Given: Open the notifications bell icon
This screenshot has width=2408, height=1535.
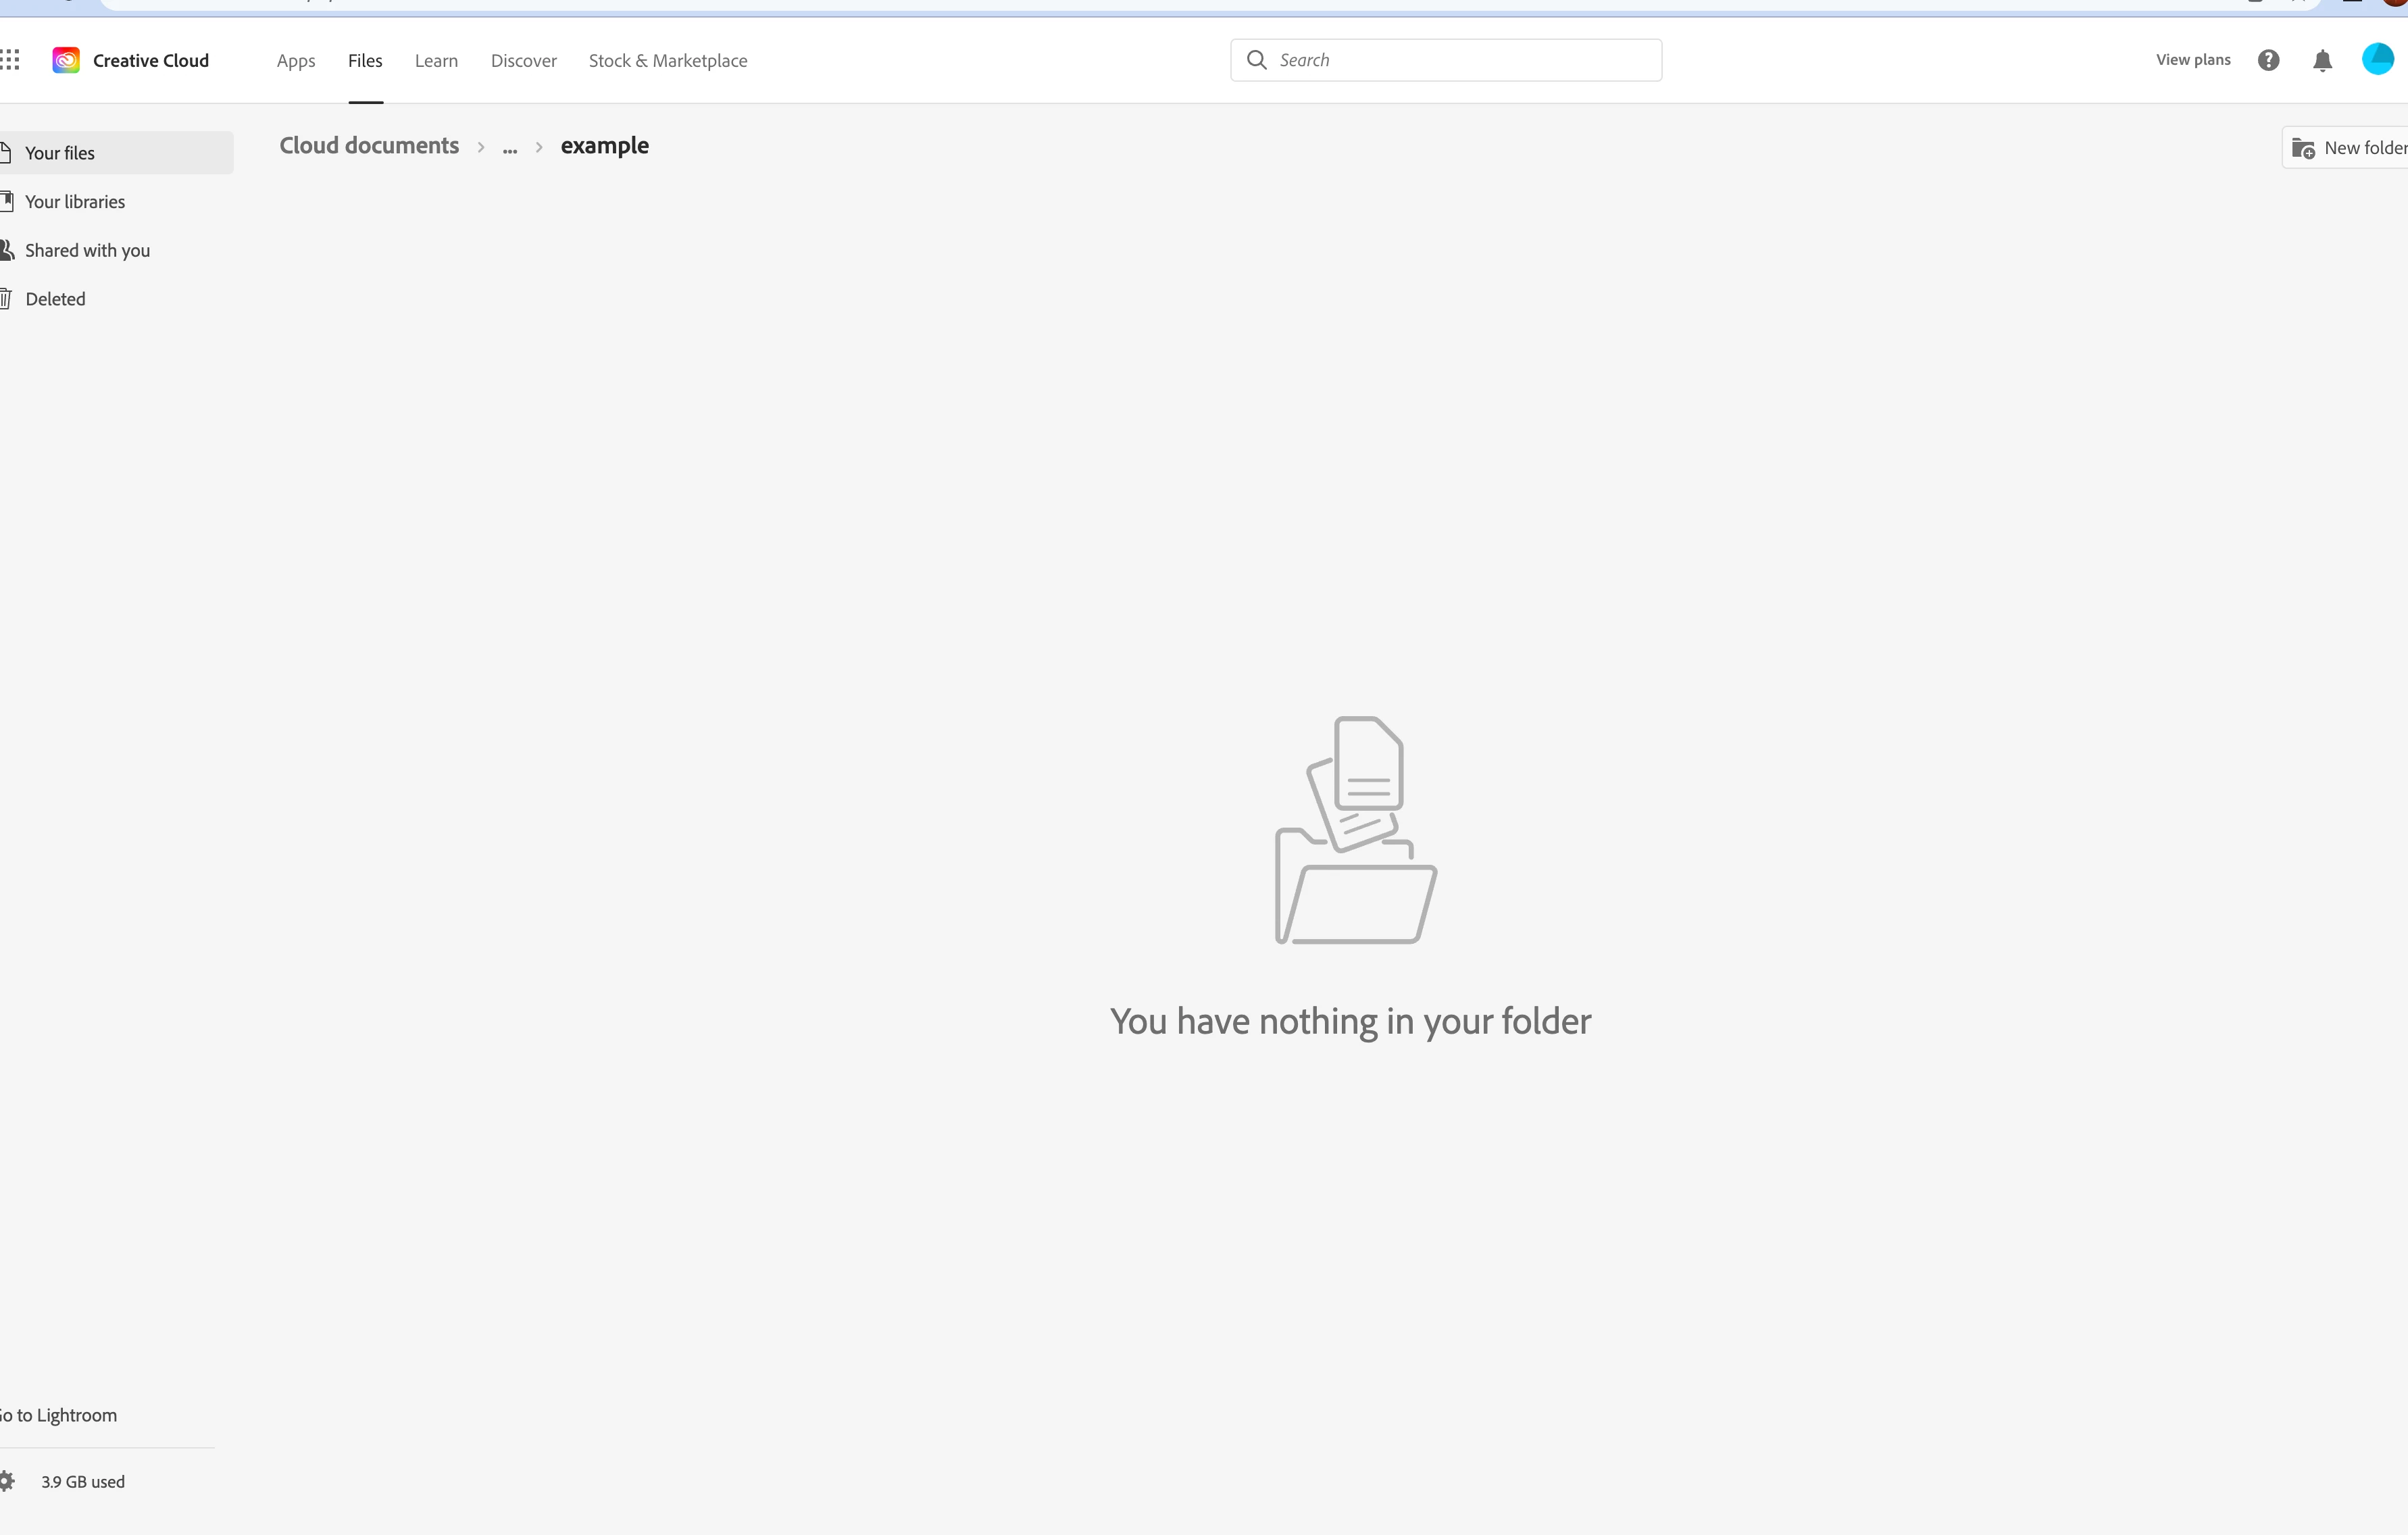Looking at the screenshot, I should (x=2322, y=61).
